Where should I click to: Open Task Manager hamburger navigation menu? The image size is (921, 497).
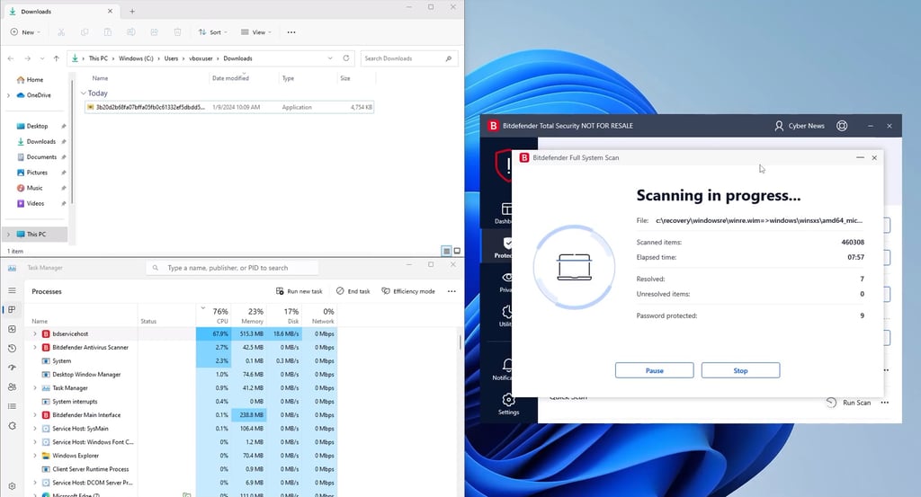[x=12, y=290]
